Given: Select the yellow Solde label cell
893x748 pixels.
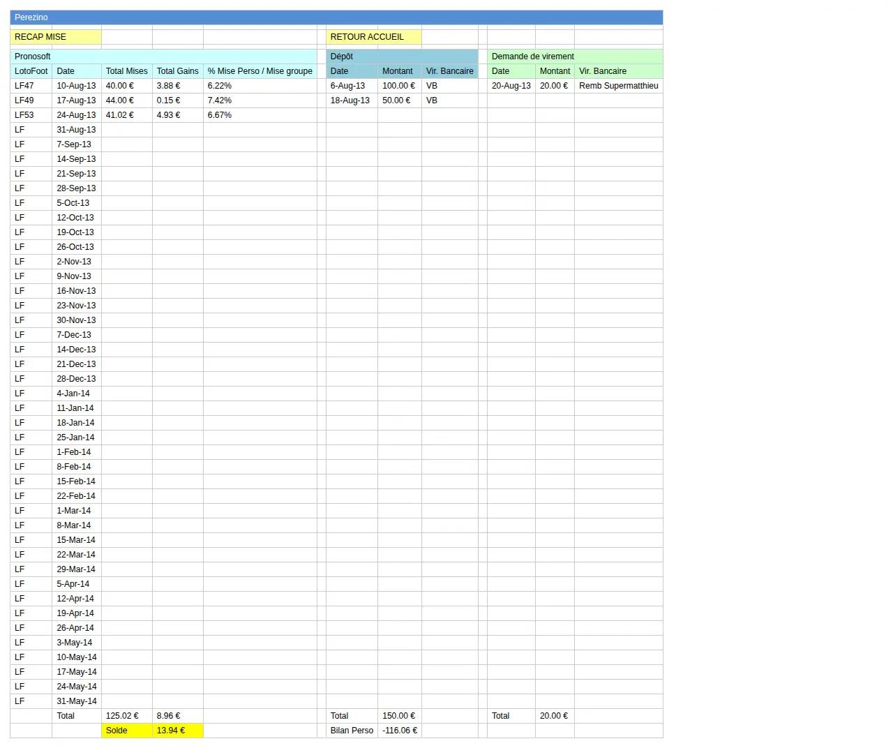Looking at the screenshot, I should click(x=127, y=731).
